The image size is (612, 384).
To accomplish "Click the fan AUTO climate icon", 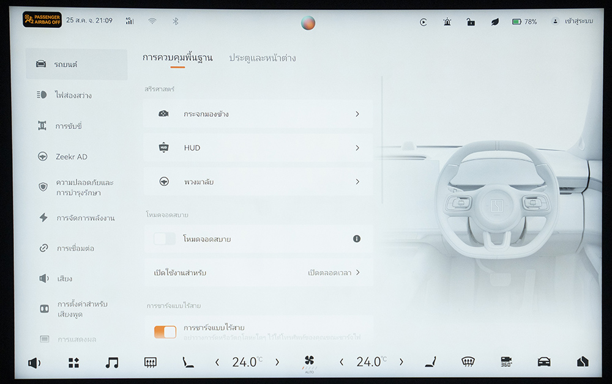I will coord(309,363).
